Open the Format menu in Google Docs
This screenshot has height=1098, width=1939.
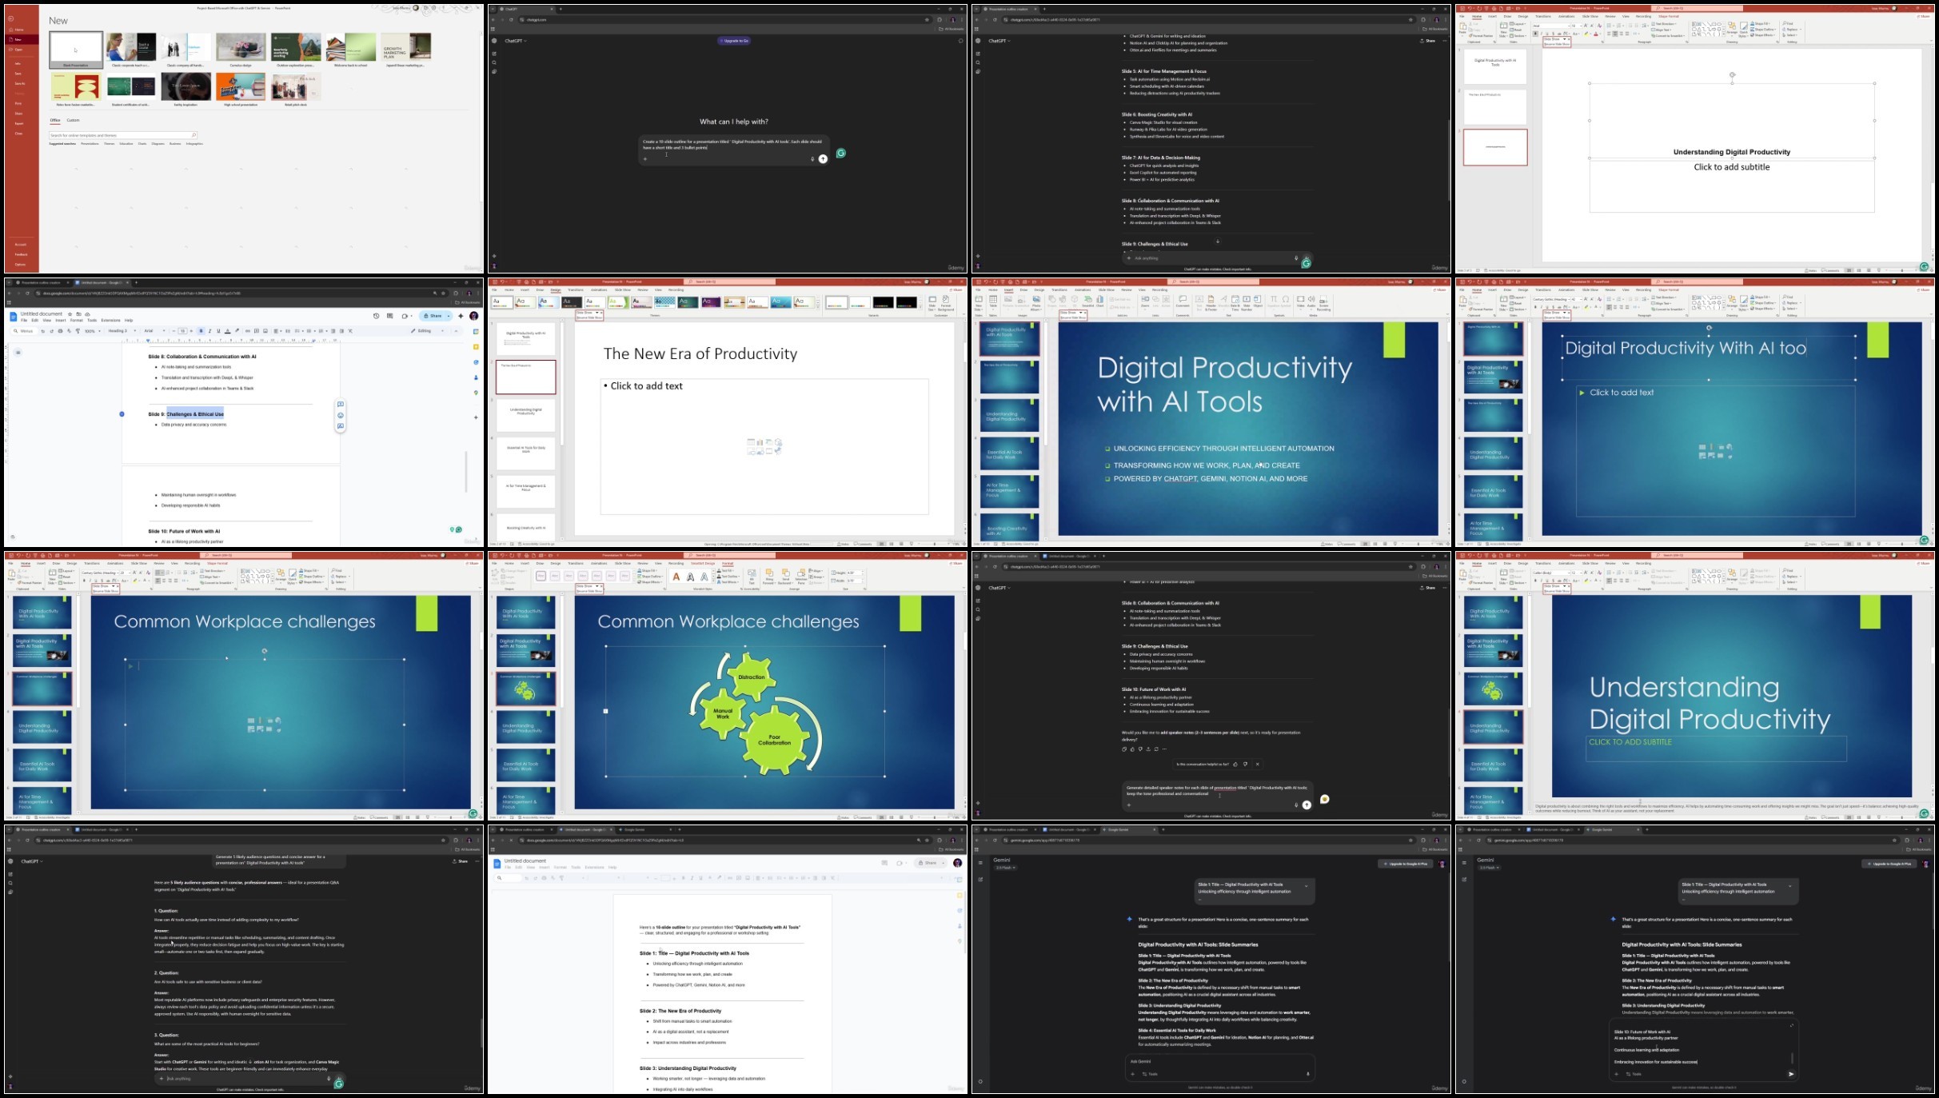click(76, 320)
